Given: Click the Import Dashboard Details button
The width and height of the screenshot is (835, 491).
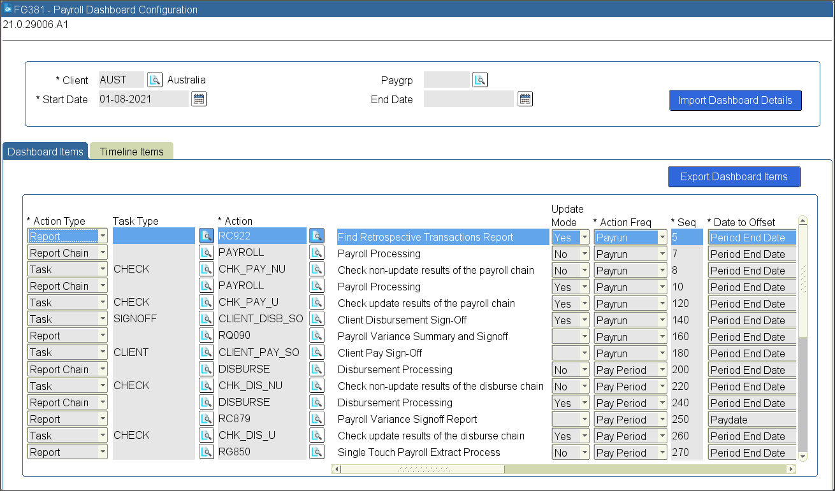Looking at the screenshot, I should [735, 100].
